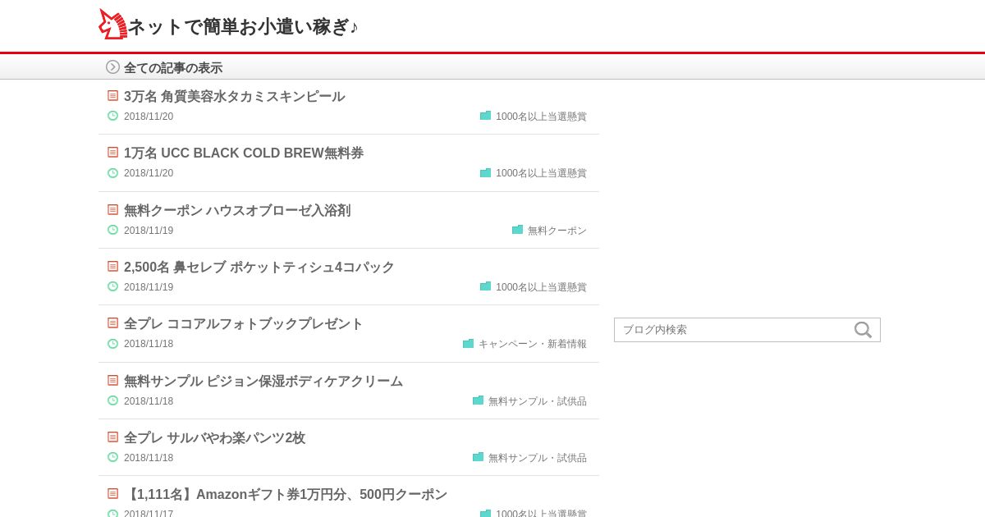The width and height of the screenshot is (985, 517).
Task: Open article 1万名 UCC BLACK COLD BREW無料券
Action: [243, 153]
